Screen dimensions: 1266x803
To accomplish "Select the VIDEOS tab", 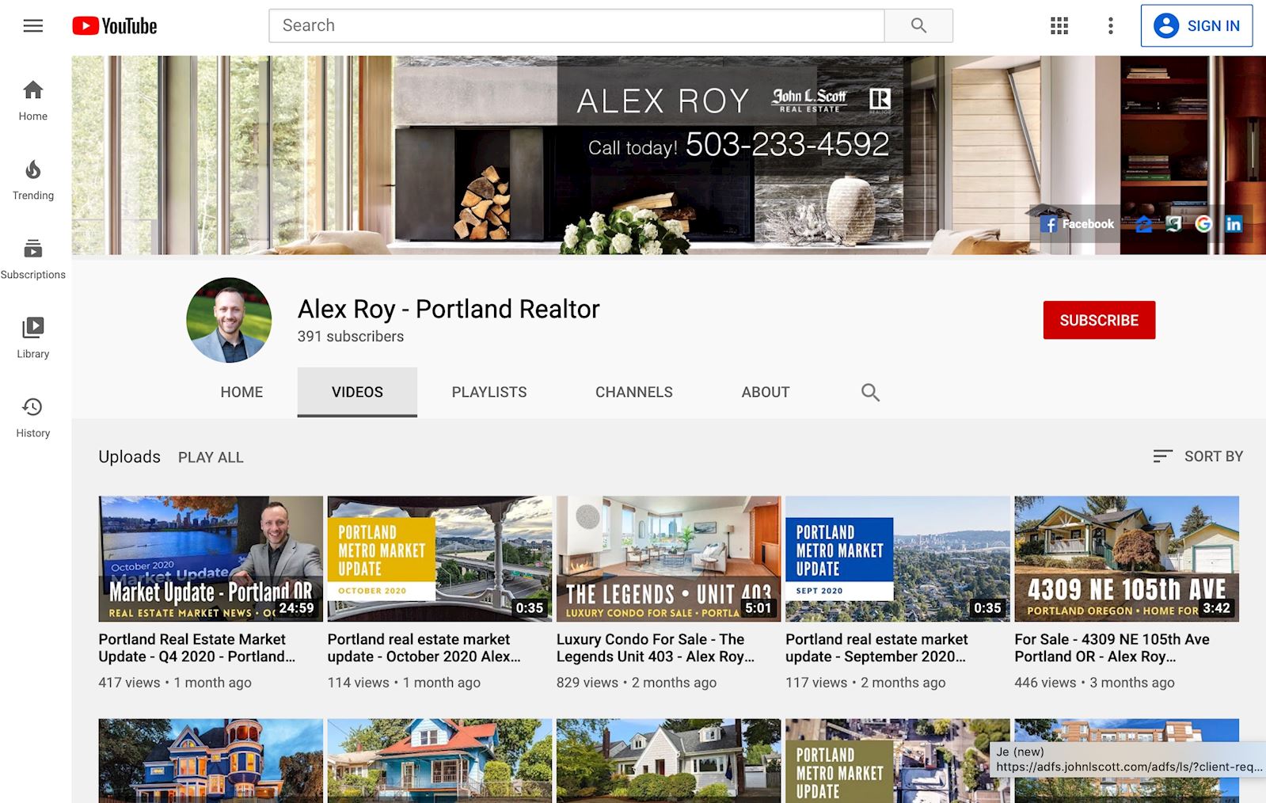I will tap(357, 392).
